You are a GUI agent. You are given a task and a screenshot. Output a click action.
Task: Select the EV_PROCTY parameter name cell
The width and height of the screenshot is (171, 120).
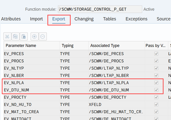pos(32,97)
